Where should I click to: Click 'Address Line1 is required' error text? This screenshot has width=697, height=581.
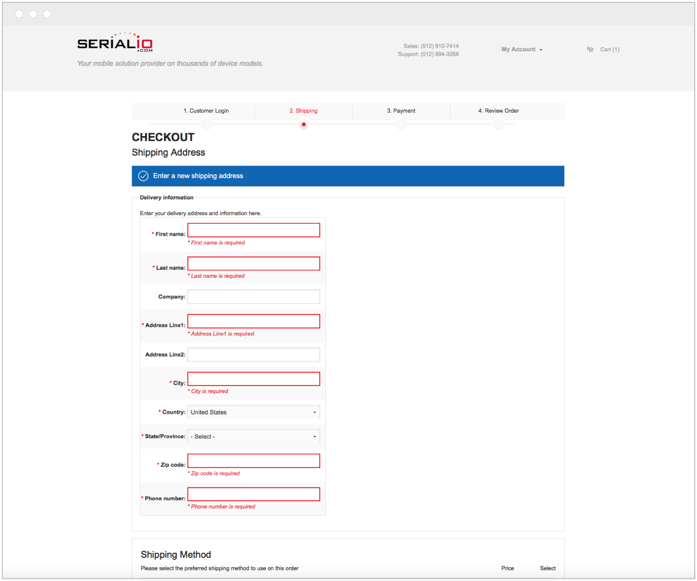pos(221,334)
